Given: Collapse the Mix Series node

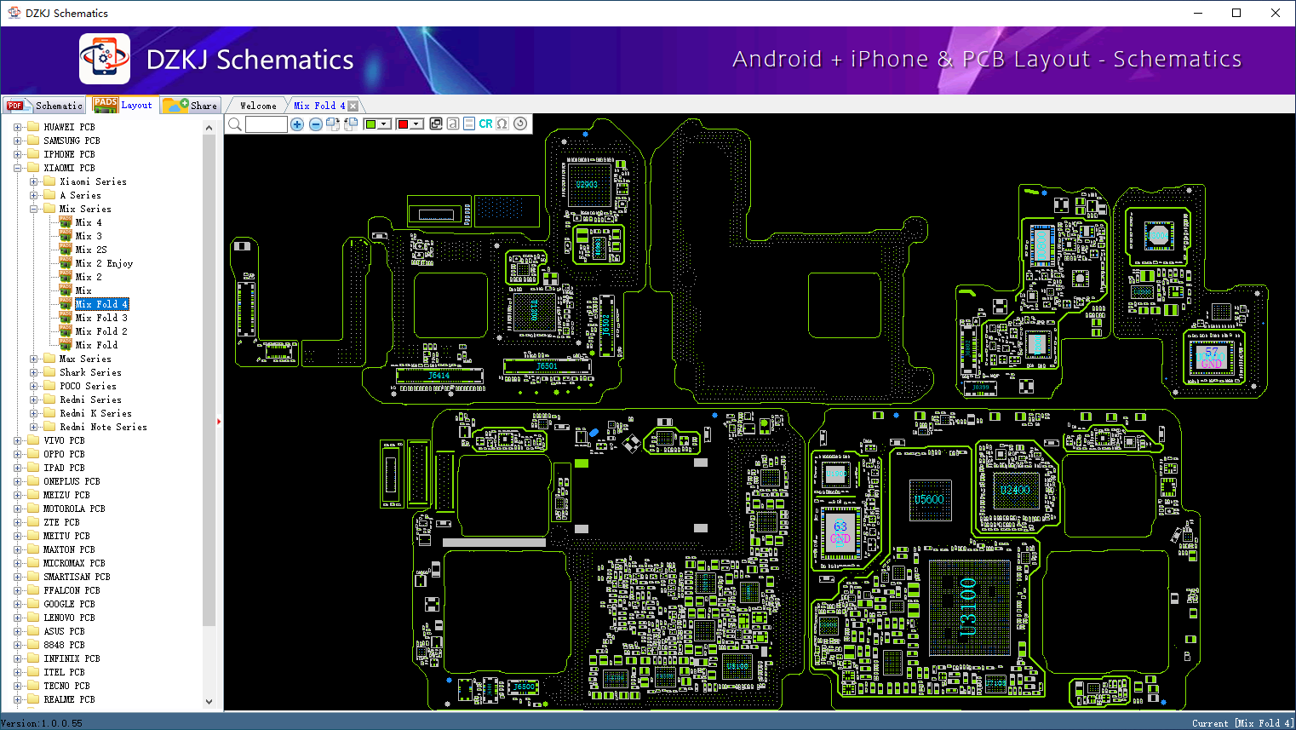Looking at the screenshot, I should coord(34,209).
